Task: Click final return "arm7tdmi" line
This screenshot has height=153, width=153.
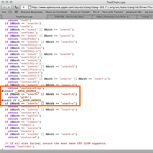Action: click(20, 146)
